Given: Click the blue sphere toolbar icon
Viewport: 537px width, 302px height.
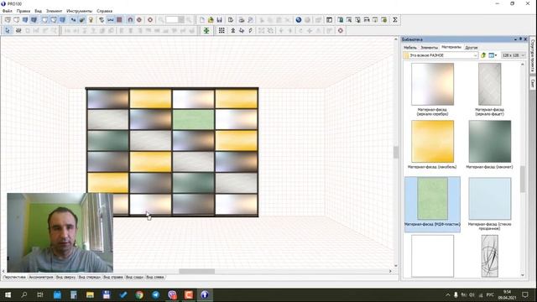Looking at the screenshot, I should (x=299, y=20).
